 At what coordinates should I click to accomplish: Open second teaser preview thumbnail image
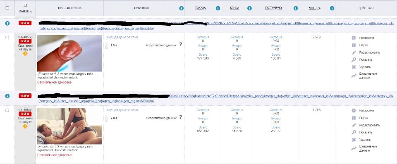click(69, 126)
